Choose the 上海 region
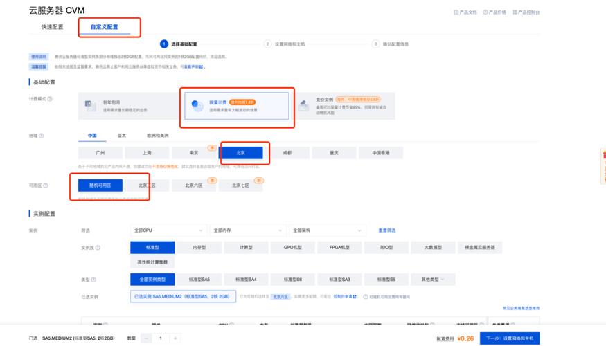 pyautogui.click(x=147, y=153)
